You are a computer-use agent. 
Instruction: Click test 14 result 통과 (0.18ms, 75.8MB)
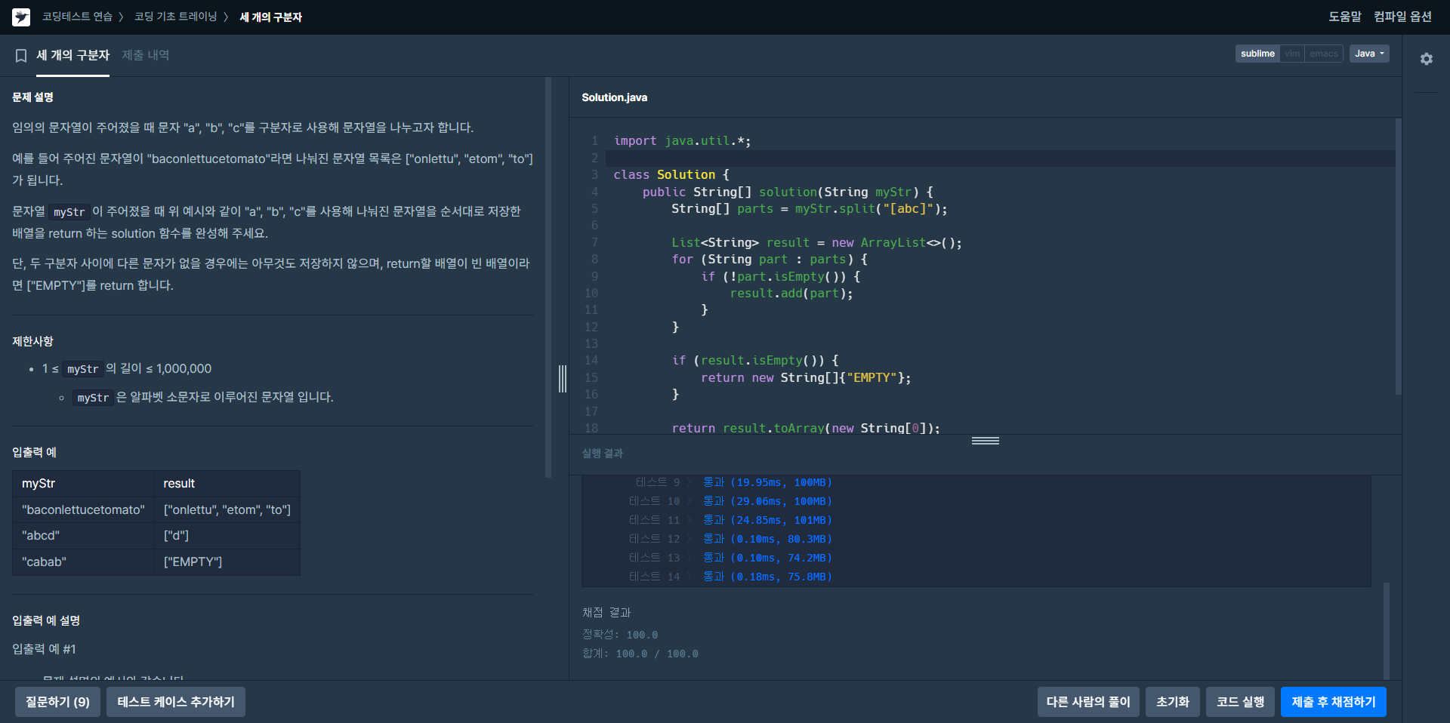(767, 577)
